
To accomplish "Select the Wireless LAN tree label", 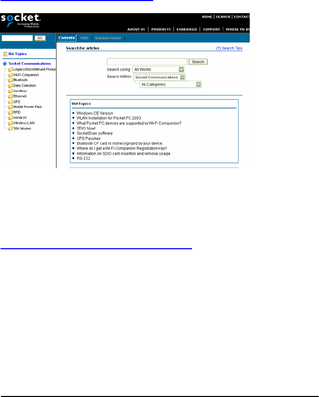I will (24, 123).
